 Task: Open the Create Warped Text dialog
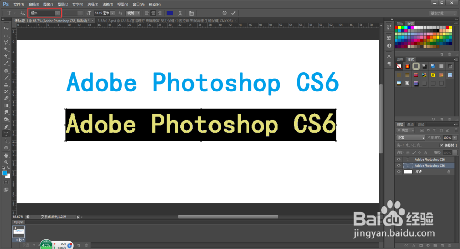(180, 13)
